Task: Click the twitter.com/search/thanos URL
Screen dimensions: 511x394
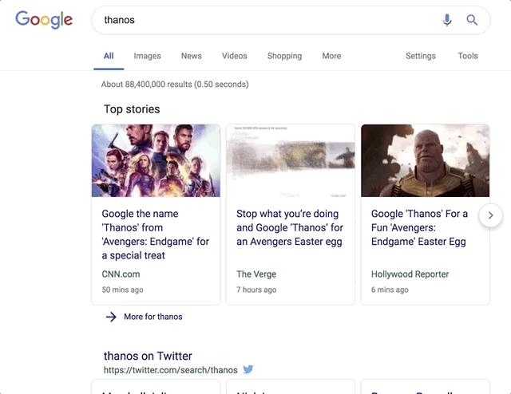Action: click(170, 370)
